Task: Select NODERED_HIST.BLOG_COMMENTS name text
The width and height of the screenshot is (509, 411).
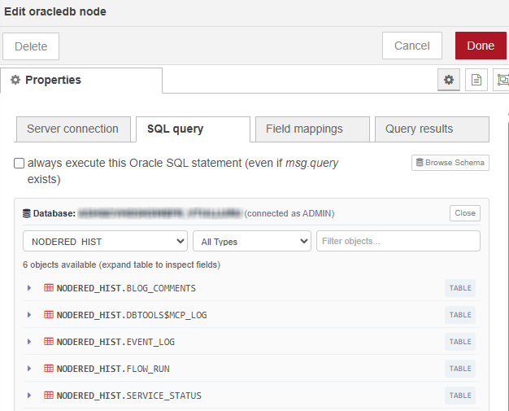Action: tap(126, 288)
